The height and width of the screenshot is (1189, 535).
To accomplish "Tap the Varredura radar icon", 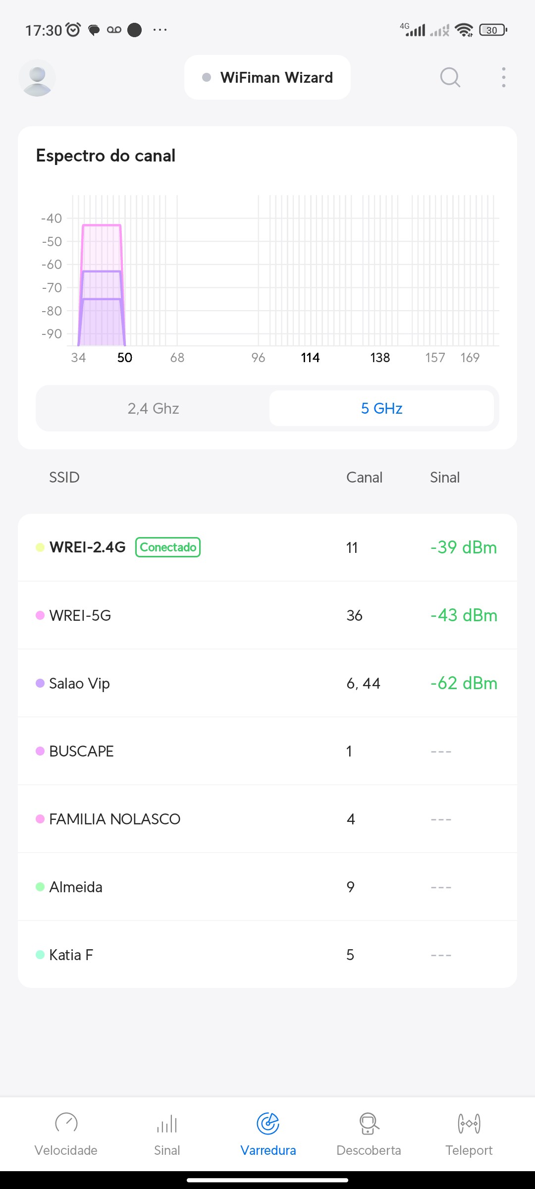I will (268, 1123).
